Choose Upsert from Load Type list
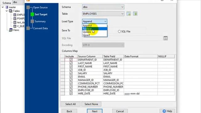Screen dimensions: 201x113 [x=95, y=35]
